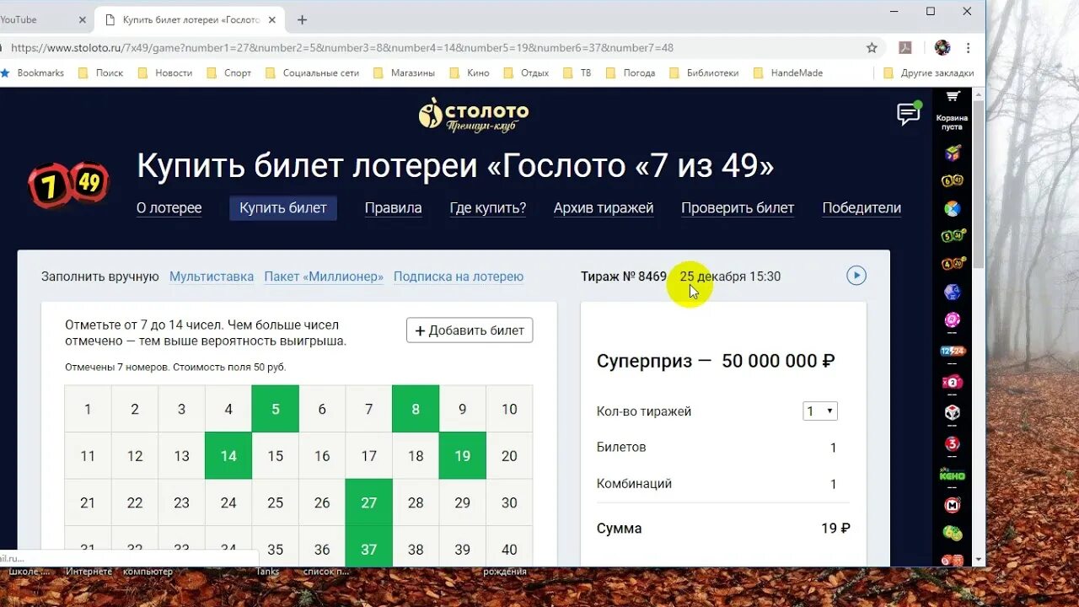Open the КЕНО lottery sidebar icon

click(953, 475)
